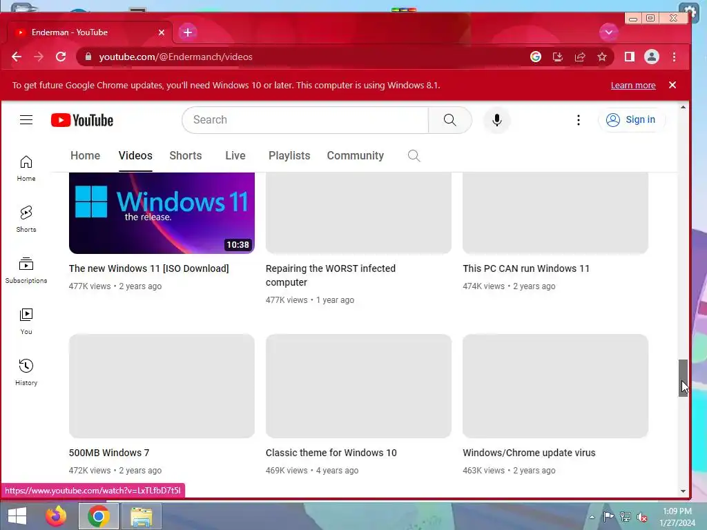
Task: Click the thumbnail above 500MB Windows 7
Action: (x=162, y=386)
